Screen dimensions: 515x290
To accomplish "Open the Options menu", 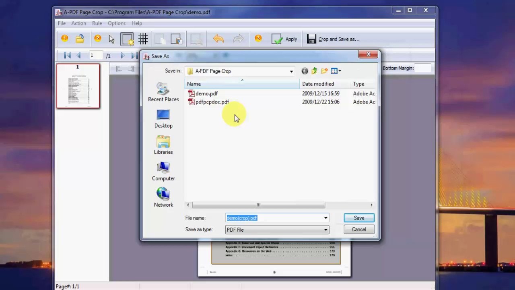I will tap(117, 23).
